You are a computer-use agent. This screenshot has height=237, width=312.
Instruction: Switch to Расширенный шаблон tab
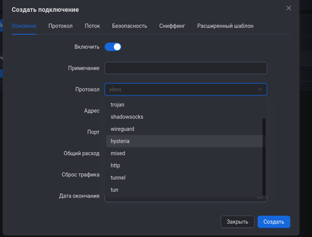coord(225,26)
